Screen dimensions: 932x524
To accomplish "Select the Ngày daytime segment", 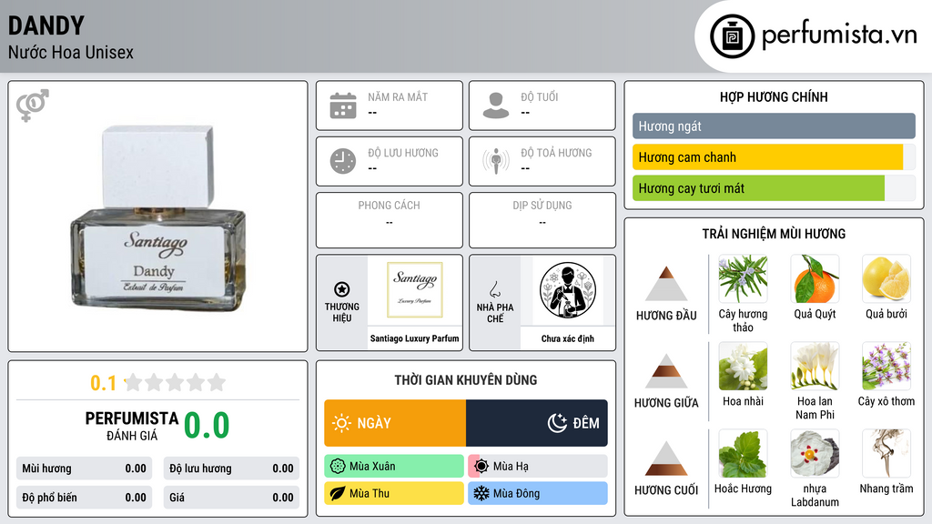I will [395, 423].
